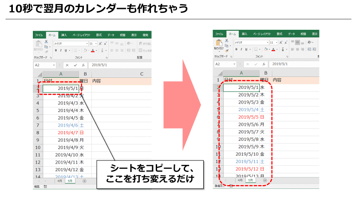Open font size dropdown in May-dates Excel window

pyautogui.click(x=276, y=42)
